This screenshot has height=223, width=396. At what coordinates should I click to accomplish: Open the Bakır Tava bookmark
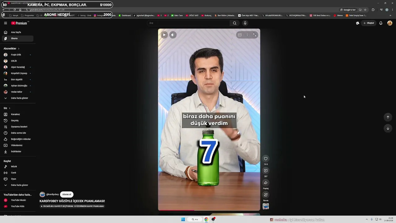point(177,15)
